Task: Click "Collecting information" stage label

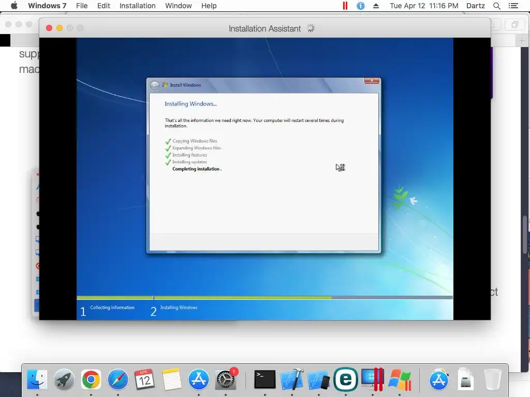Action: [112, 307]
